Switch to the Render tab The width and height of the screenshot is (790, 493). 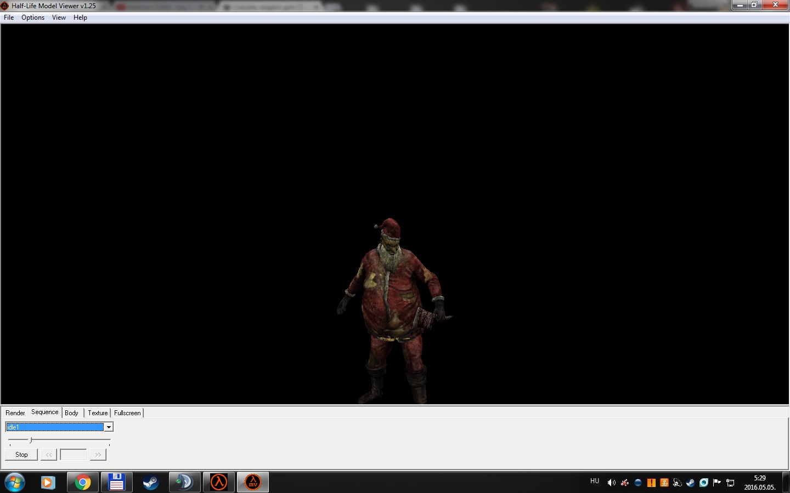pos(15,413)
